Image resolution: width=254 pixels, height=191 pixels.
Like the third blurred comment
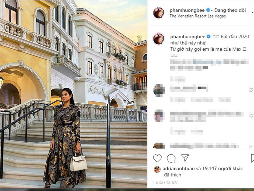click(251, 147)
